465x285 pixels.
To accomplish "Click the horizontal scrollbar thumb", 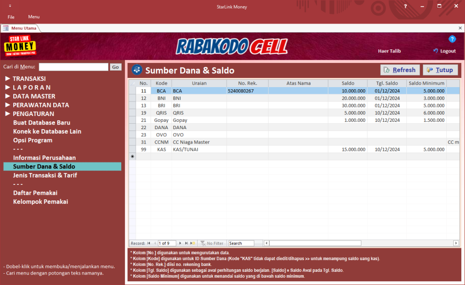I will (315, 243).
